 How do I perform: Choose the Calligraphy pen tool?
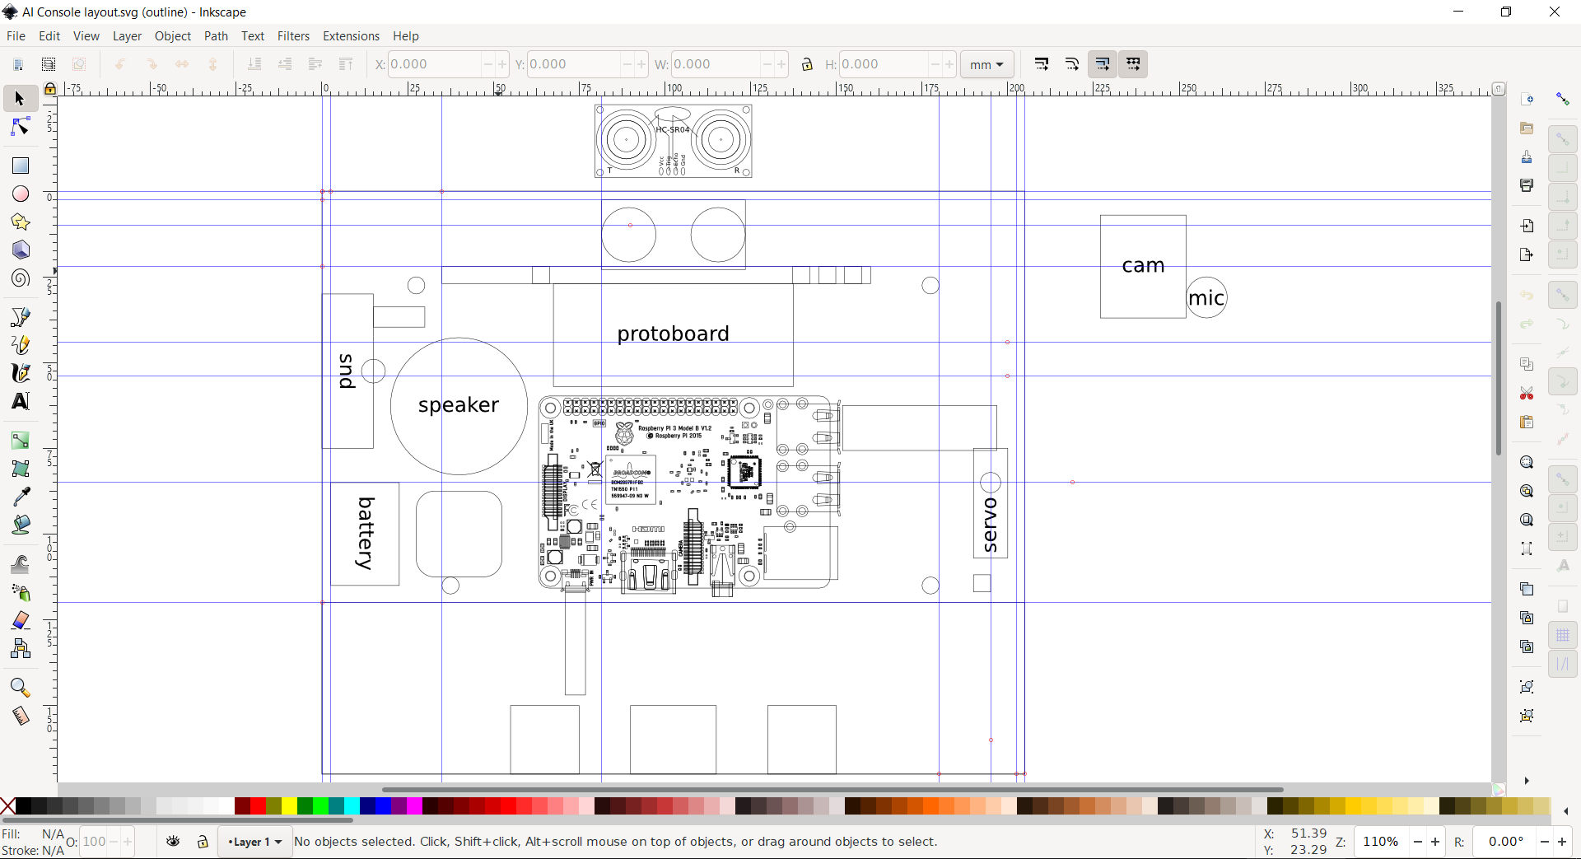point(20,373)
